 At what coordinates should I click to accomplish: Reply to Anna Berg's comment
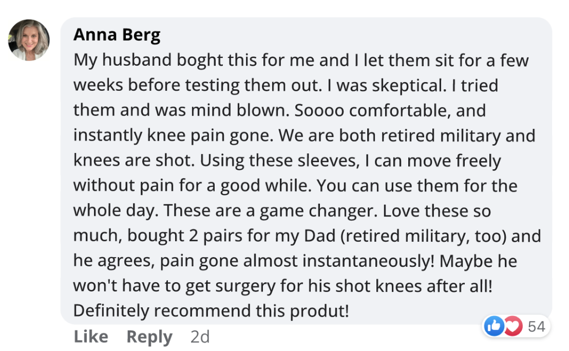(149, 337)
